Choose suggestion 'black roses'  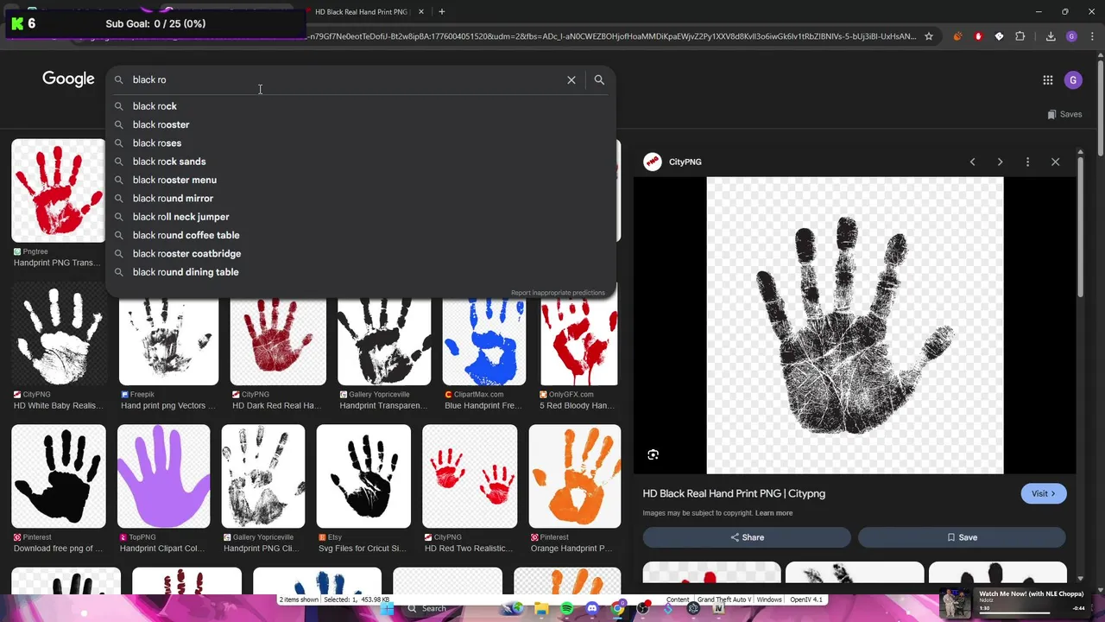[x=360, y=143]
